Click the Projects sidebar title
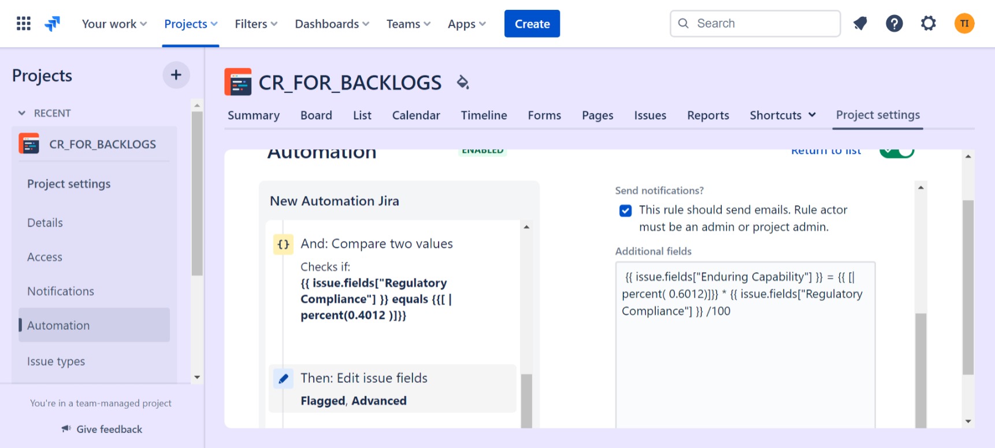The width and height of the screenshot is (995, 448). (x=42, y=76)
